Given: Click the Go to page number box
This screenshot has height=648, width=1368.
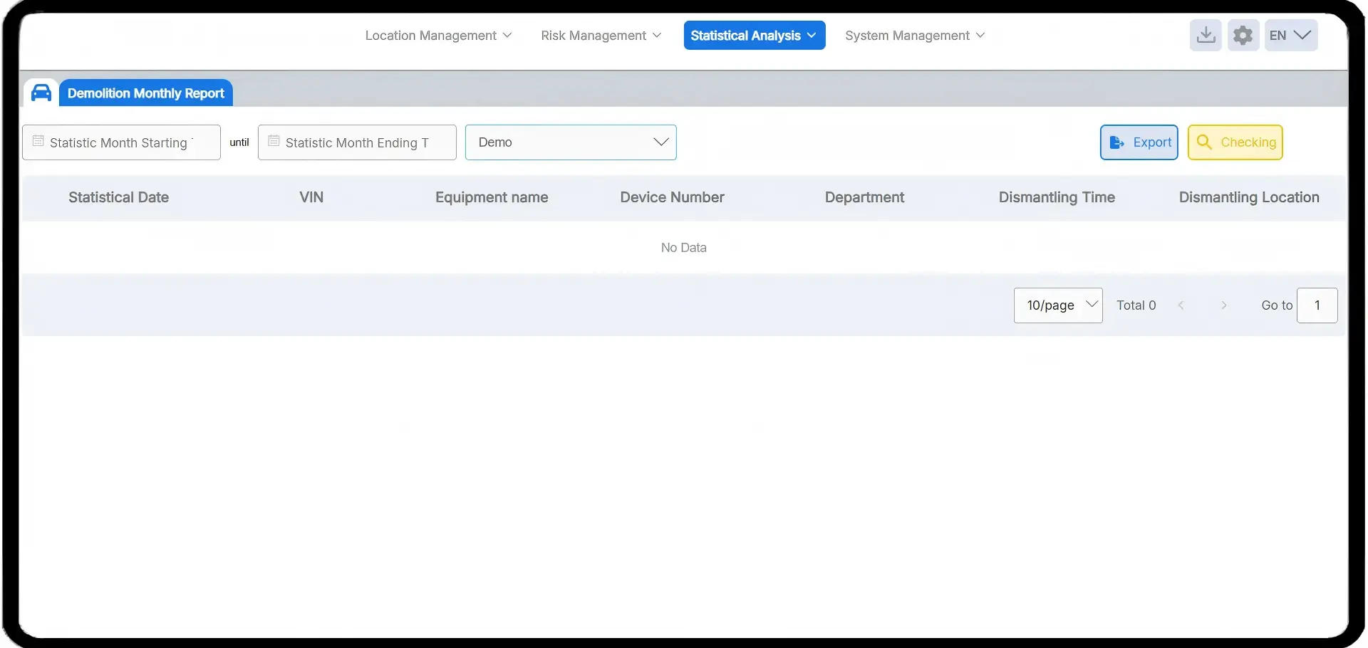Looking at the screenshot, I should 1317,305.
